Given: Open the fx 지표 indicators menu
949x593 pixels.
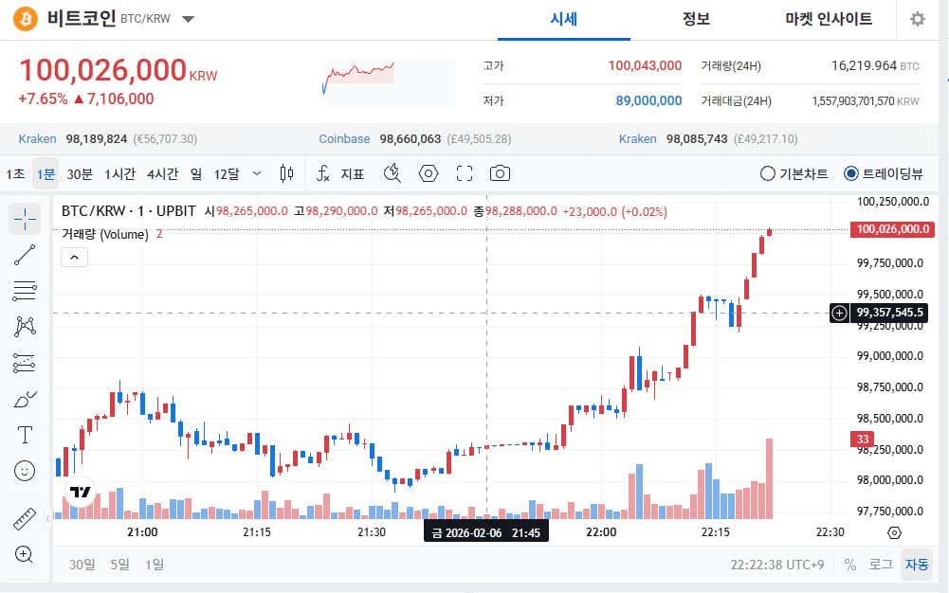Looking at the screenshot, I should (340, 173).
